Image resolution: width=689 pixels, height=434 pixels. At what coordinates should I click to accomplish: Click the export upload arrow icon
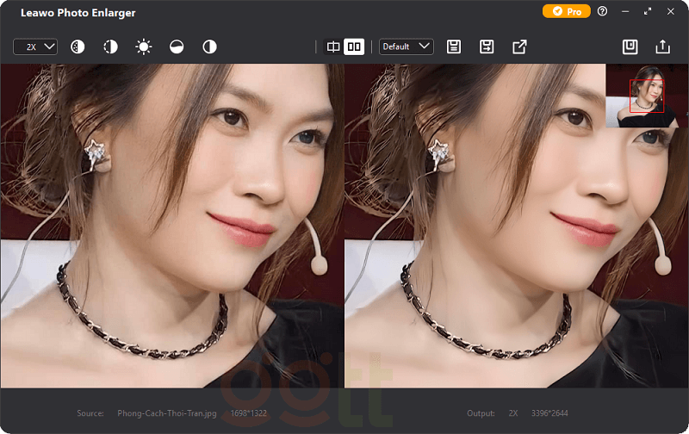[662, 46]
